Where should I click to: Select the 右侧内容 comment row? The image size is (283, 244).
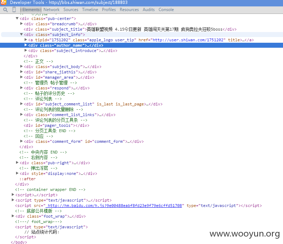38,157
